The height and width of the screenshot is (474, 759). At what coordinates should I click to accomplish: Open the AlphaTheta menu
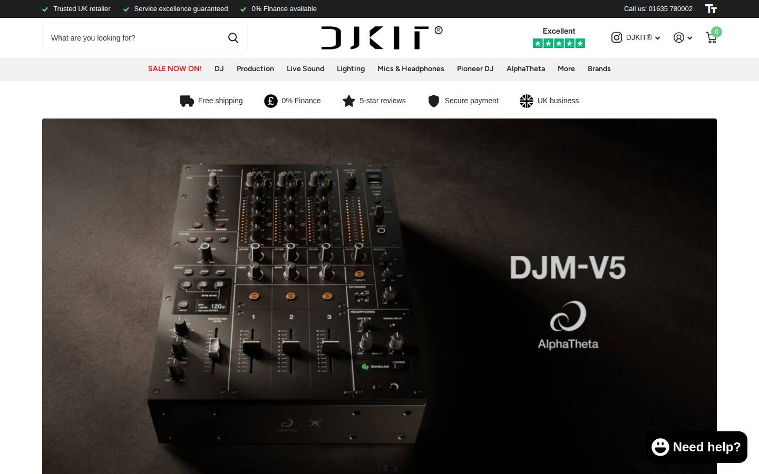point(526,68)
